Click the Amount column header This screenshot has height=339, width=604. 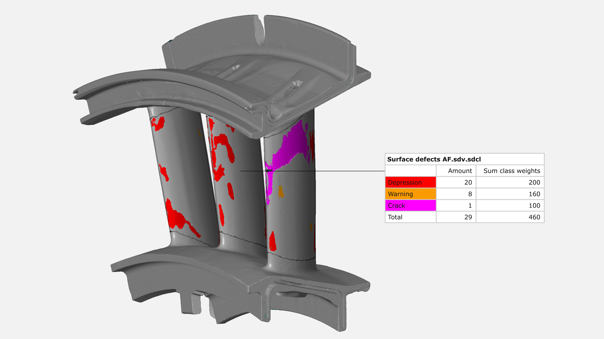pos(460,171)
